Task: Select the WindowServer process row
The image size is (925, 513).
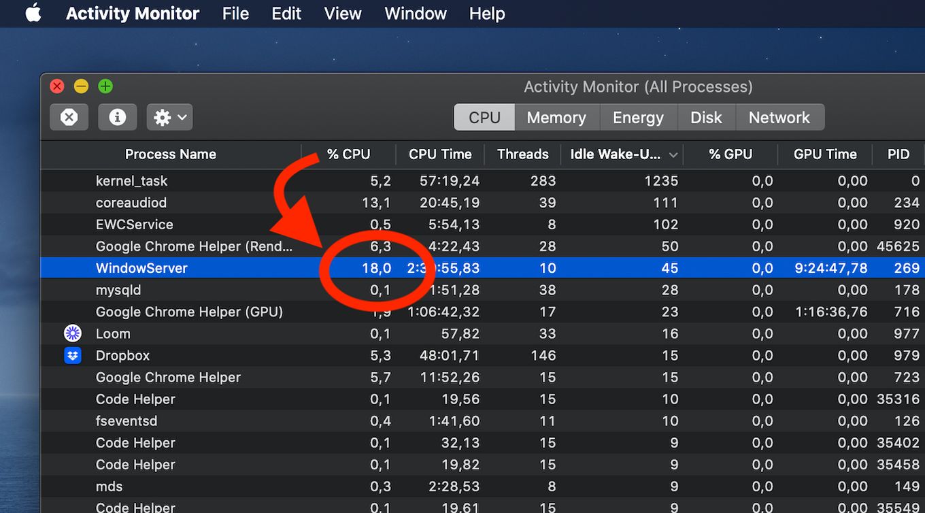Action: (x=483, y=268)
